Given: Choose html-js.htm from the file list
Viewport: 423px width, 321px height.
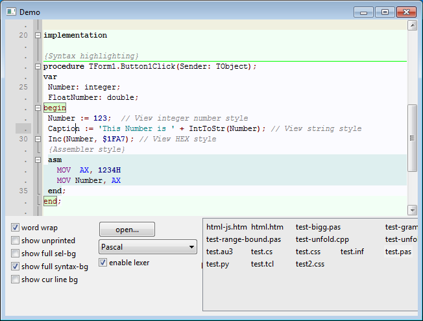Looking at the screenshot, I should (226, 227).
